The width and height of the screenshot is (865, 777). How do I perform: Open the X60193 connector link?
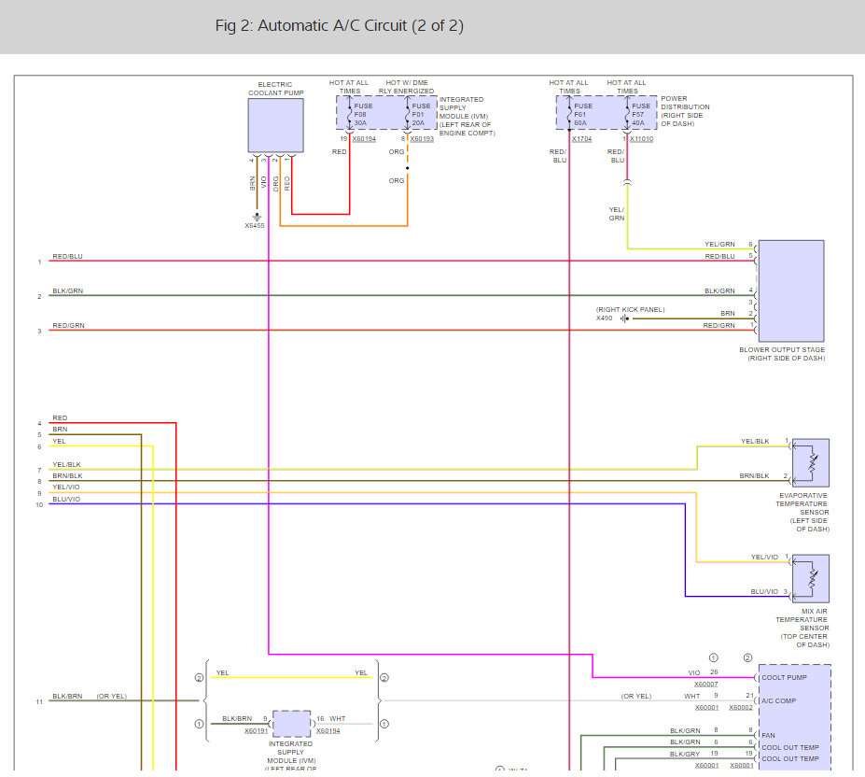point(422,139)
